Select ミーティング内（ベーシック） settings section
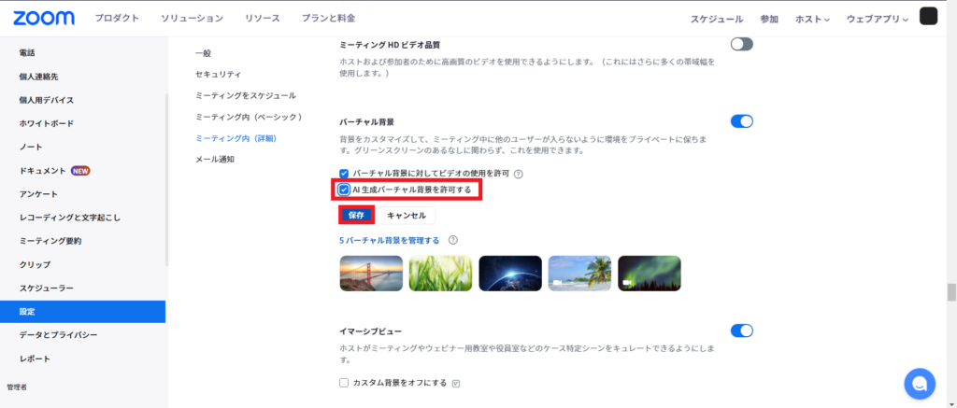 click(x=250, y=117)
